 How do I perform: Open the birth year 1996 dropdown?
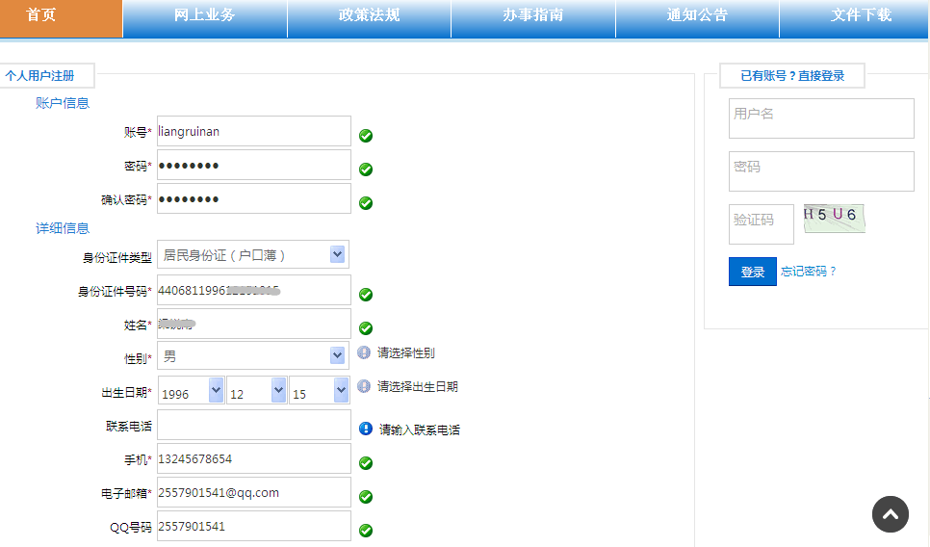pos(216,390)
